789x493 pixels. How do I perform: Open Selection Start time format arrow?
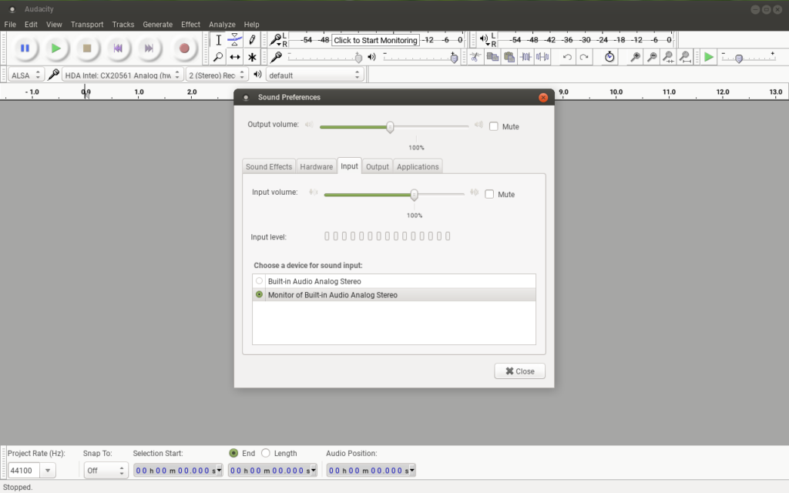tap(219, 471)
